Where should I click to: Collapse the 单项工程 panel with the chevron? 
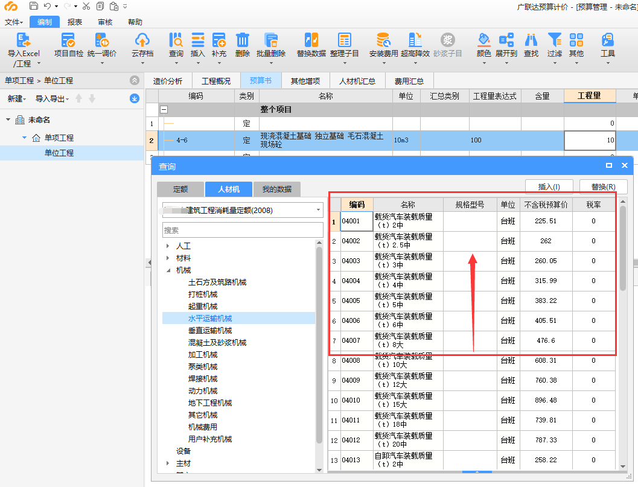pyautogui.click(x=134, y=80)
